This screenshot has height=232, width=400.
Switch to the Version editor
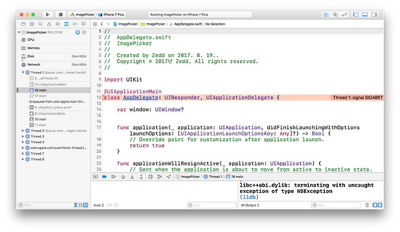[344, 14]
